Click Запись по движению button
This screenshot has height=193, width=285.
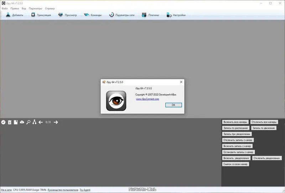pyautogui.click(x=264, y=128)
